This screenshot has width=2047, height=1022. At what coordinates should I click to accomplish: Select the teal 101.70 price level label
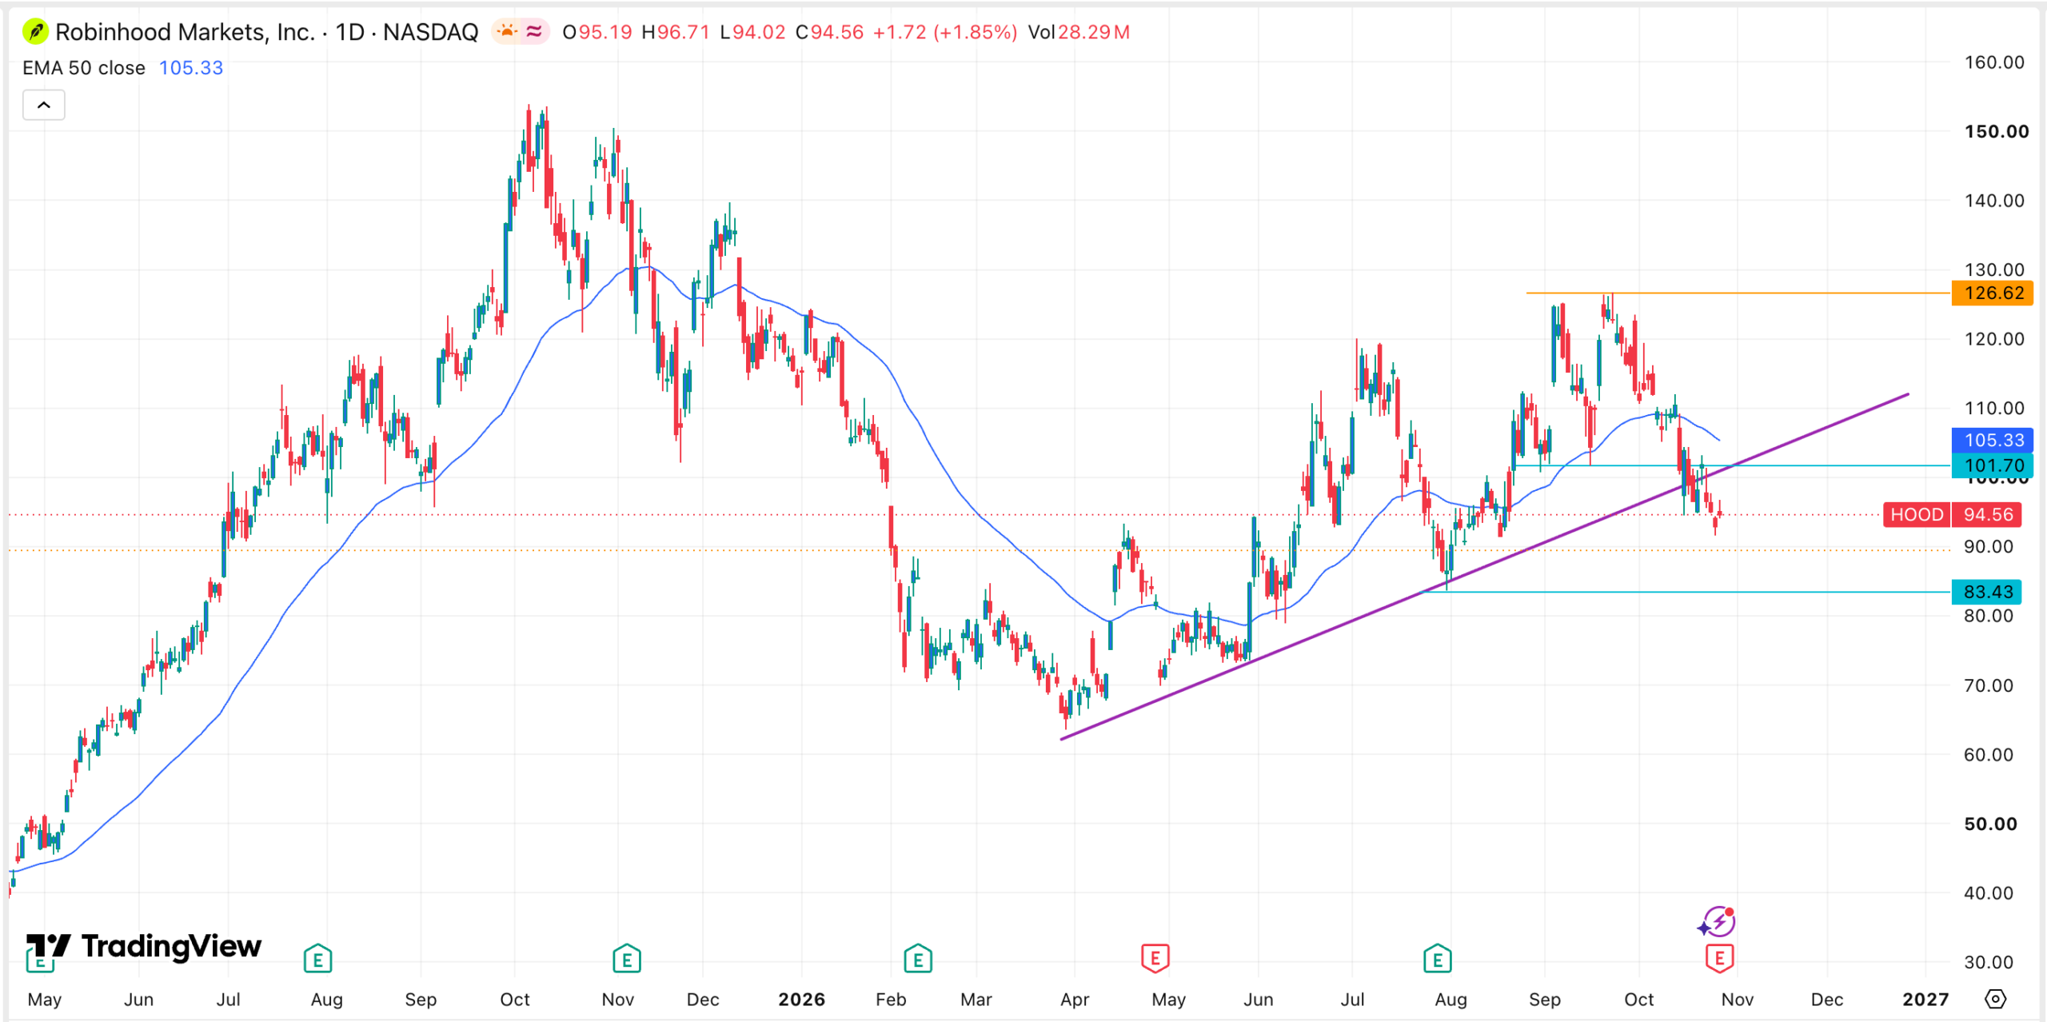tap(1993, 465)
